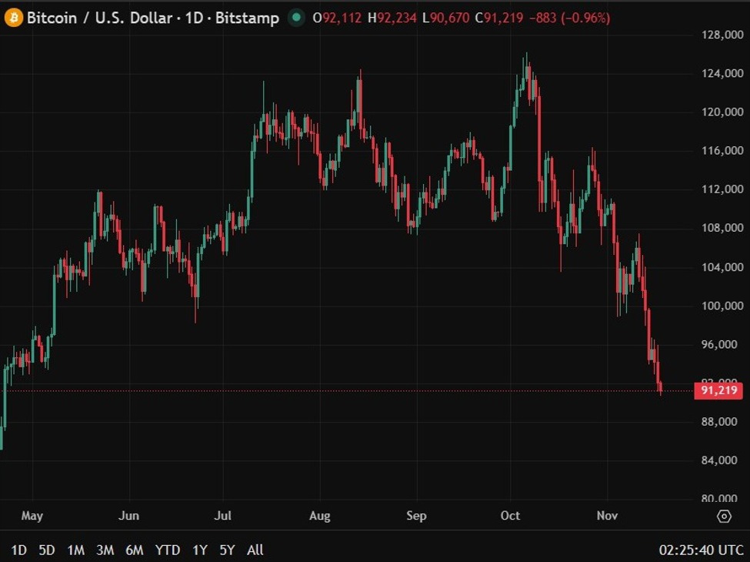Click the 128,000 price scale label

(722, 34)
